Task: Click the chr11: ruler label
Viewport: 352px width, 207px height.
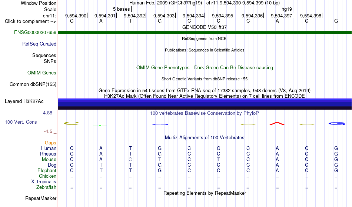Action: point(49,16)
